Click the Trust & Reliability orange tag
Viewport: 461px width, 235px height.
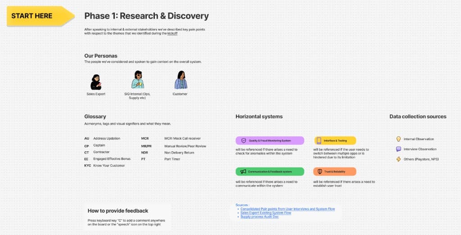tap(334, 172)
